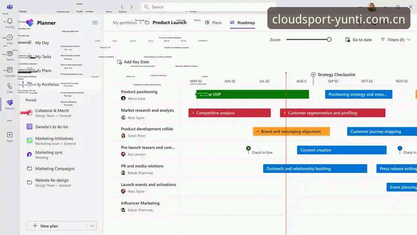This screenshot has height=235, width=417.
Task: Click the Go to date calendar icon
Action: pos(347,39)
